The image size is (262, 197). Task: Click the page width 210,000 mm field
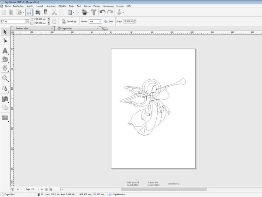tap(41, 19)
